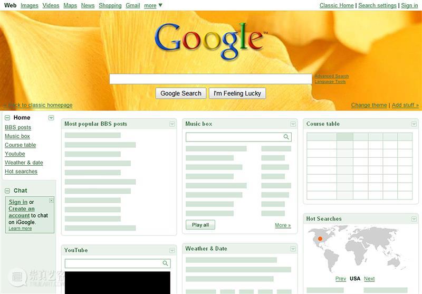Click the More » link in Music box
The height and width of the screenshot is (294, 422).
pos(283,225)
